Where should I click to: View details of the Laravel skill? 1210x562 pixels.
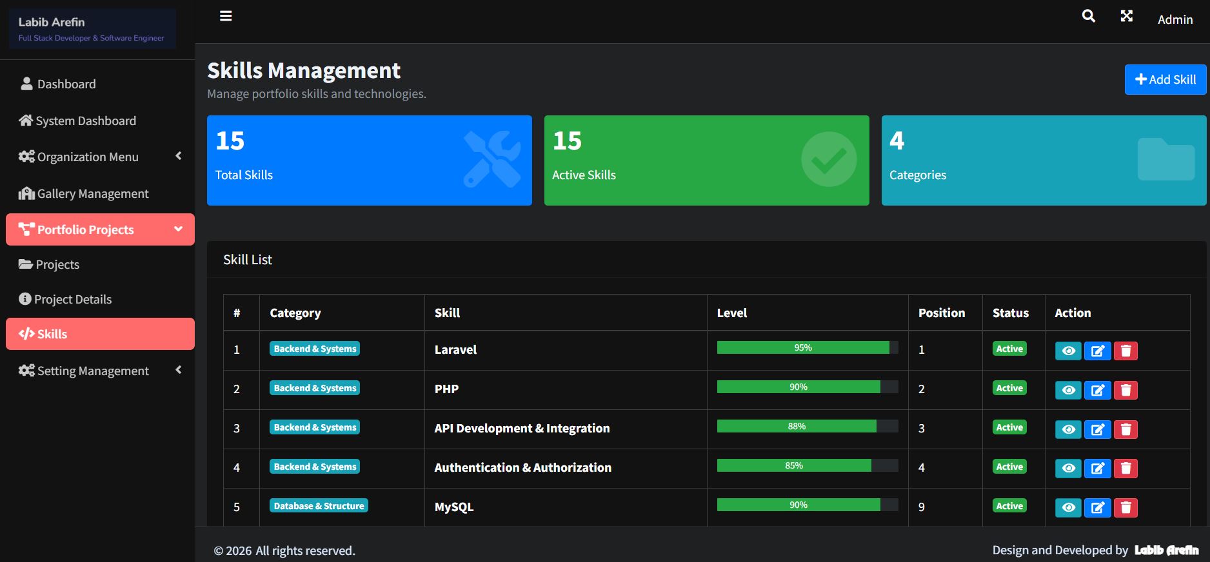click(x=1068, y=351)
